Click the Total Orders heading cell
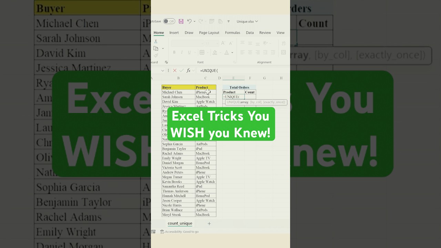Image resolution: width=441 pixels, height=248 pixels. tap(239, 87)
